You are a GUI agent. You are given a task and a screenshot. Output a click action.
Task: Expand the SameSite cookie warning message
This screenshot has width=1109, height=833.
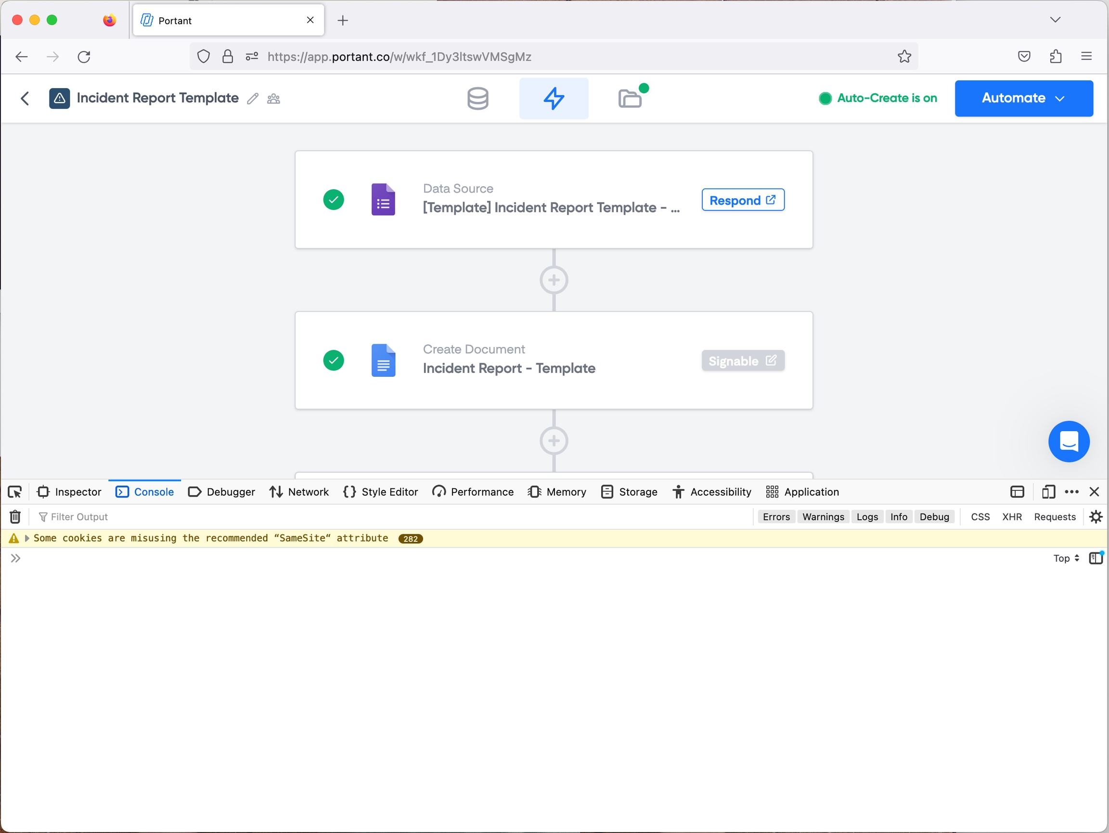pyautogui.click(x=27, y=538)
